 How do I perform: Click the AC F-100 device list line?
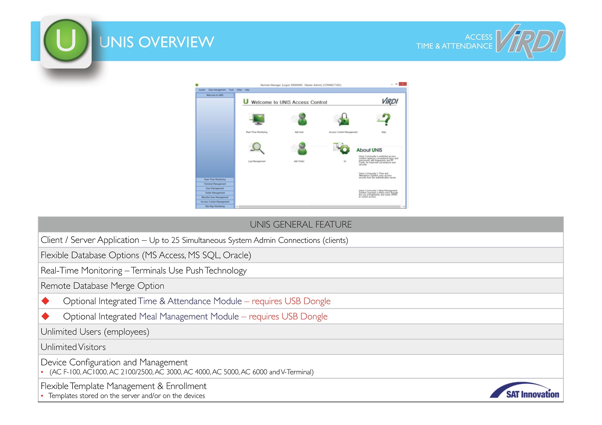coord(181,372)
